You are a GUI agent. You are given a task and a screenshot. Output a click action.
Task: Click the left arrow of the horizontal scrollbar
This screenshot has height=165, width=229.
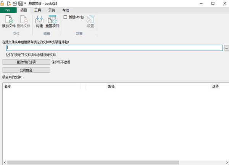(x=5, y=162)
